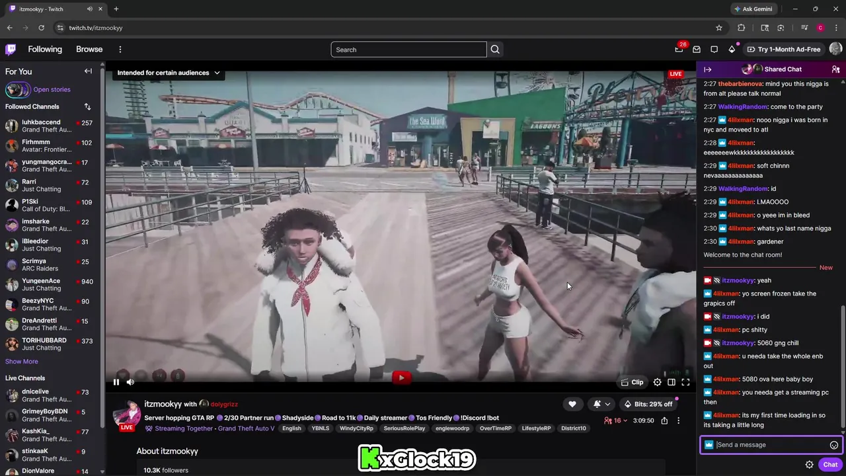Viewport: 846px width, 476px height.
Task: Toggle theatre mode on the player
Action: point(672,382)
